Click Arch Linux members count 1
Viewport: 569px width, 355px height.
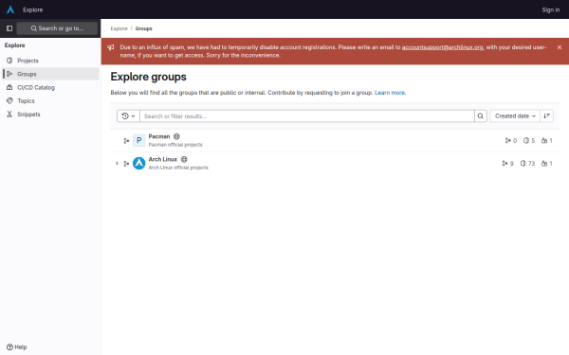pos(546,164)
